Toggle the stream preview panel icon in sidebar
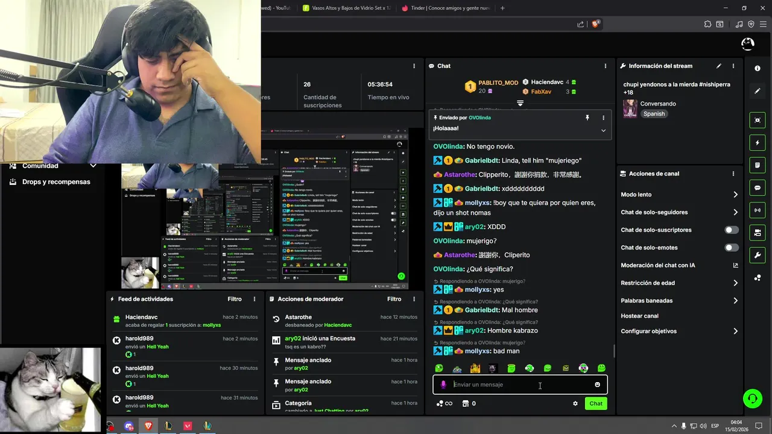 (x=758, y=120)
